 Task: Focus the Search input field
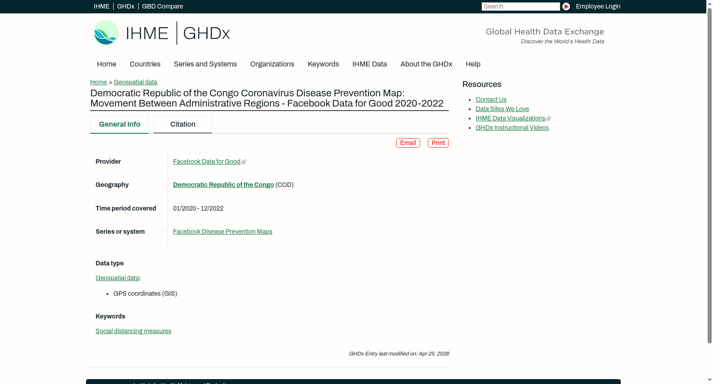tap(520, 6)
